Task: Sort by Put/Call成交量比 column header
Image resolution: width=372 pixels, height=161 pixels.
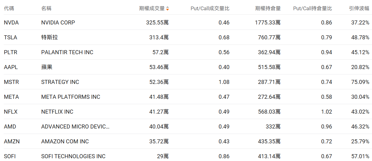Action: [210, 9]
